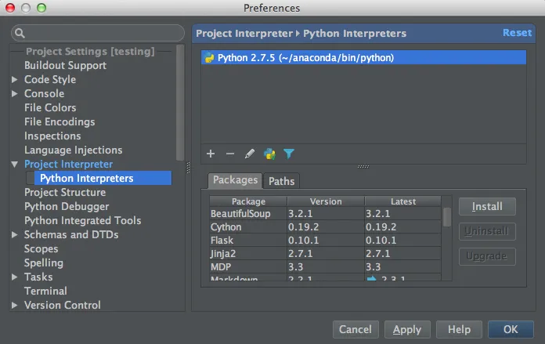Screen dimensions: 545x344
Task: Expand the Code Style tree node
Action: (15, 80)
